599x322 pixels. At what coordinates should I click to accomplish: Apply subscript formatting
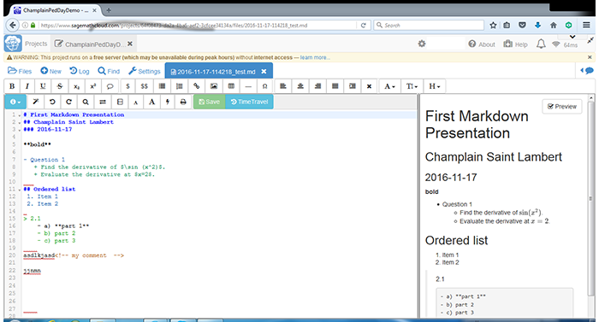point(76,86)
